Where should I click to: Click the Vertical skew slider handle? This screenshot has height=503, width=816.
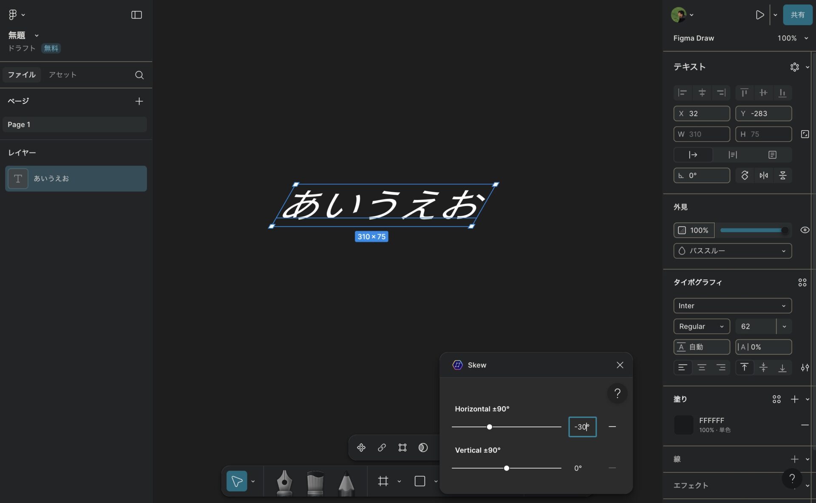coord(507,468)
